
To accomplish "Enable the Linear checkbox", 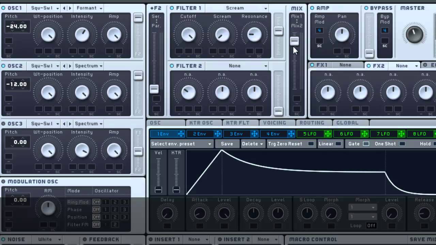I will [338, 144].
